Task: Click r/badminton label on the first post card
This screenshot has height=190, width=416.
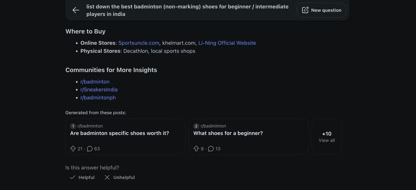Action: tap(90, 126)
